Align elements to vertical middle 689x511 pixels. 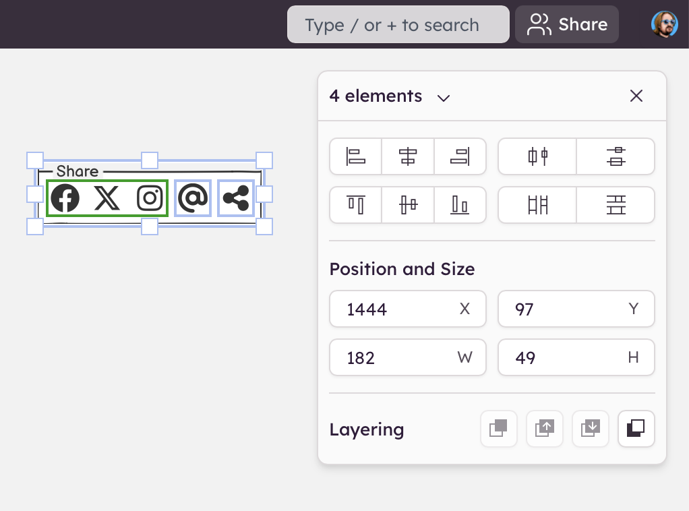click(408, 205)
